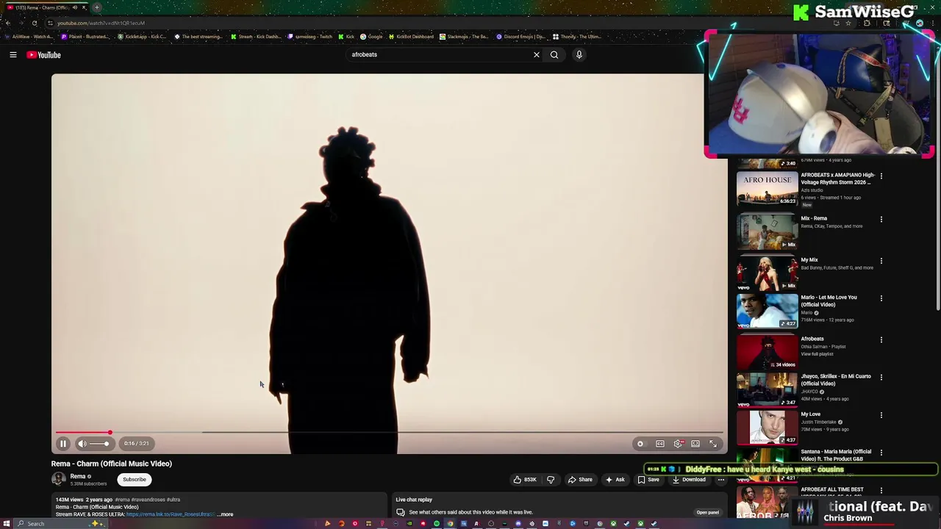This screenshot has height=529, width=941.
Task: Open KickBot Dashboard bookmark
Action: (411, 37)
